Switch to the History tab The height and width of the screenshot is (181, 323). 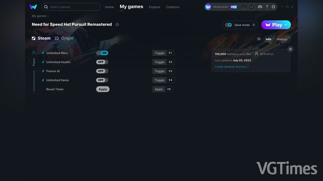coord(282,39)
